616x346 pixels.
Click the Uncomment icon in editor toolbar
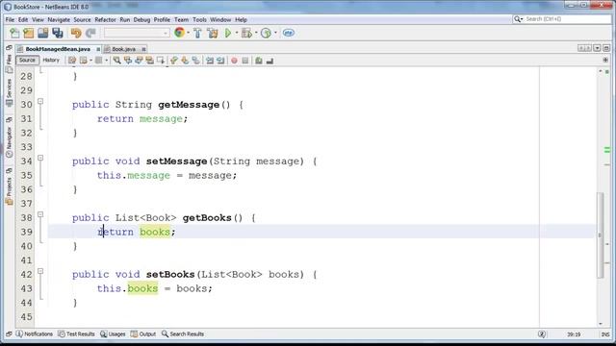tap(269, 61)
